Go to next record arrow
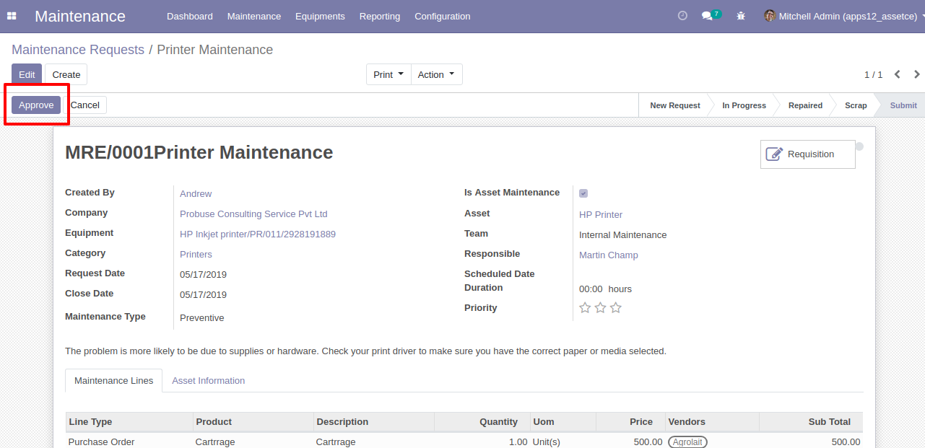Screen dimensions: 925x448 point(917,74)
